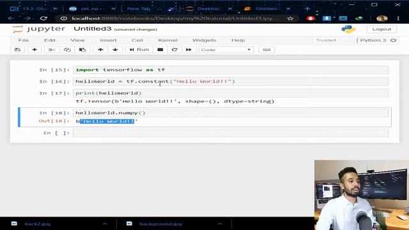Click the import tensorflow code cell
Viewport: 409px width, 230px height.
[x=231, y=70]
